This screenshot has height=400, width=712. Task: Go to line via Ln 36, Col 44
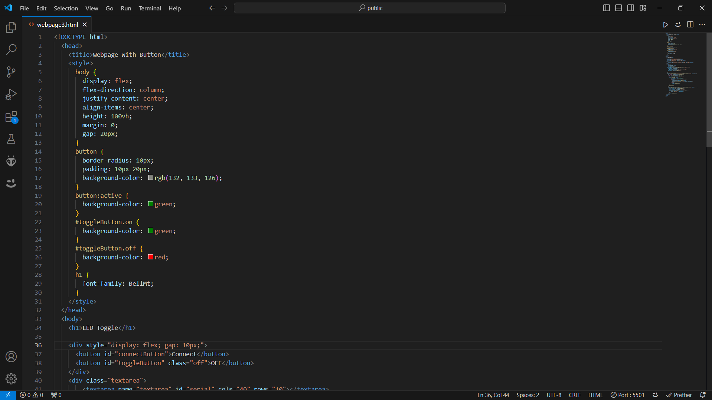point(493,395)
